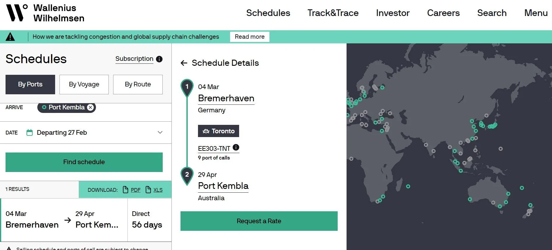Open Track&Trace in the top navigation
Viewport: 552px width, 250px height.
tap(333, 13)
